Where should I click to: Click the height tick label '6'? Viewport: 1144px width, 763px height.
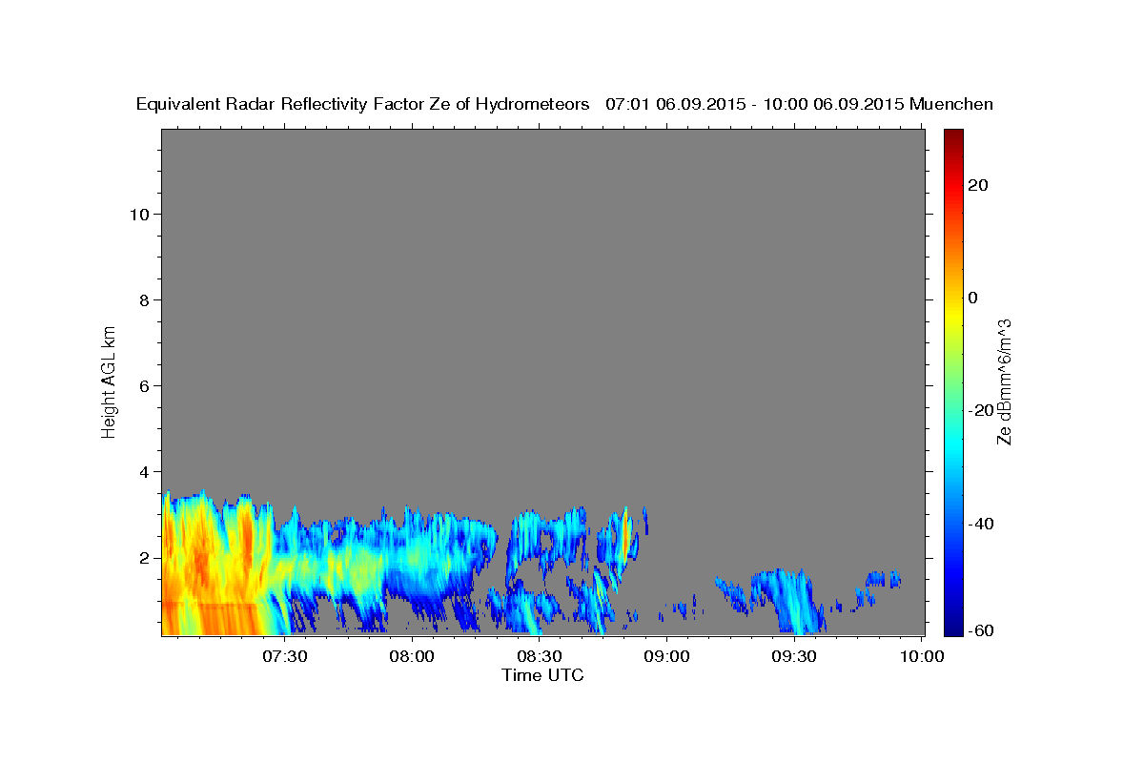145,385
